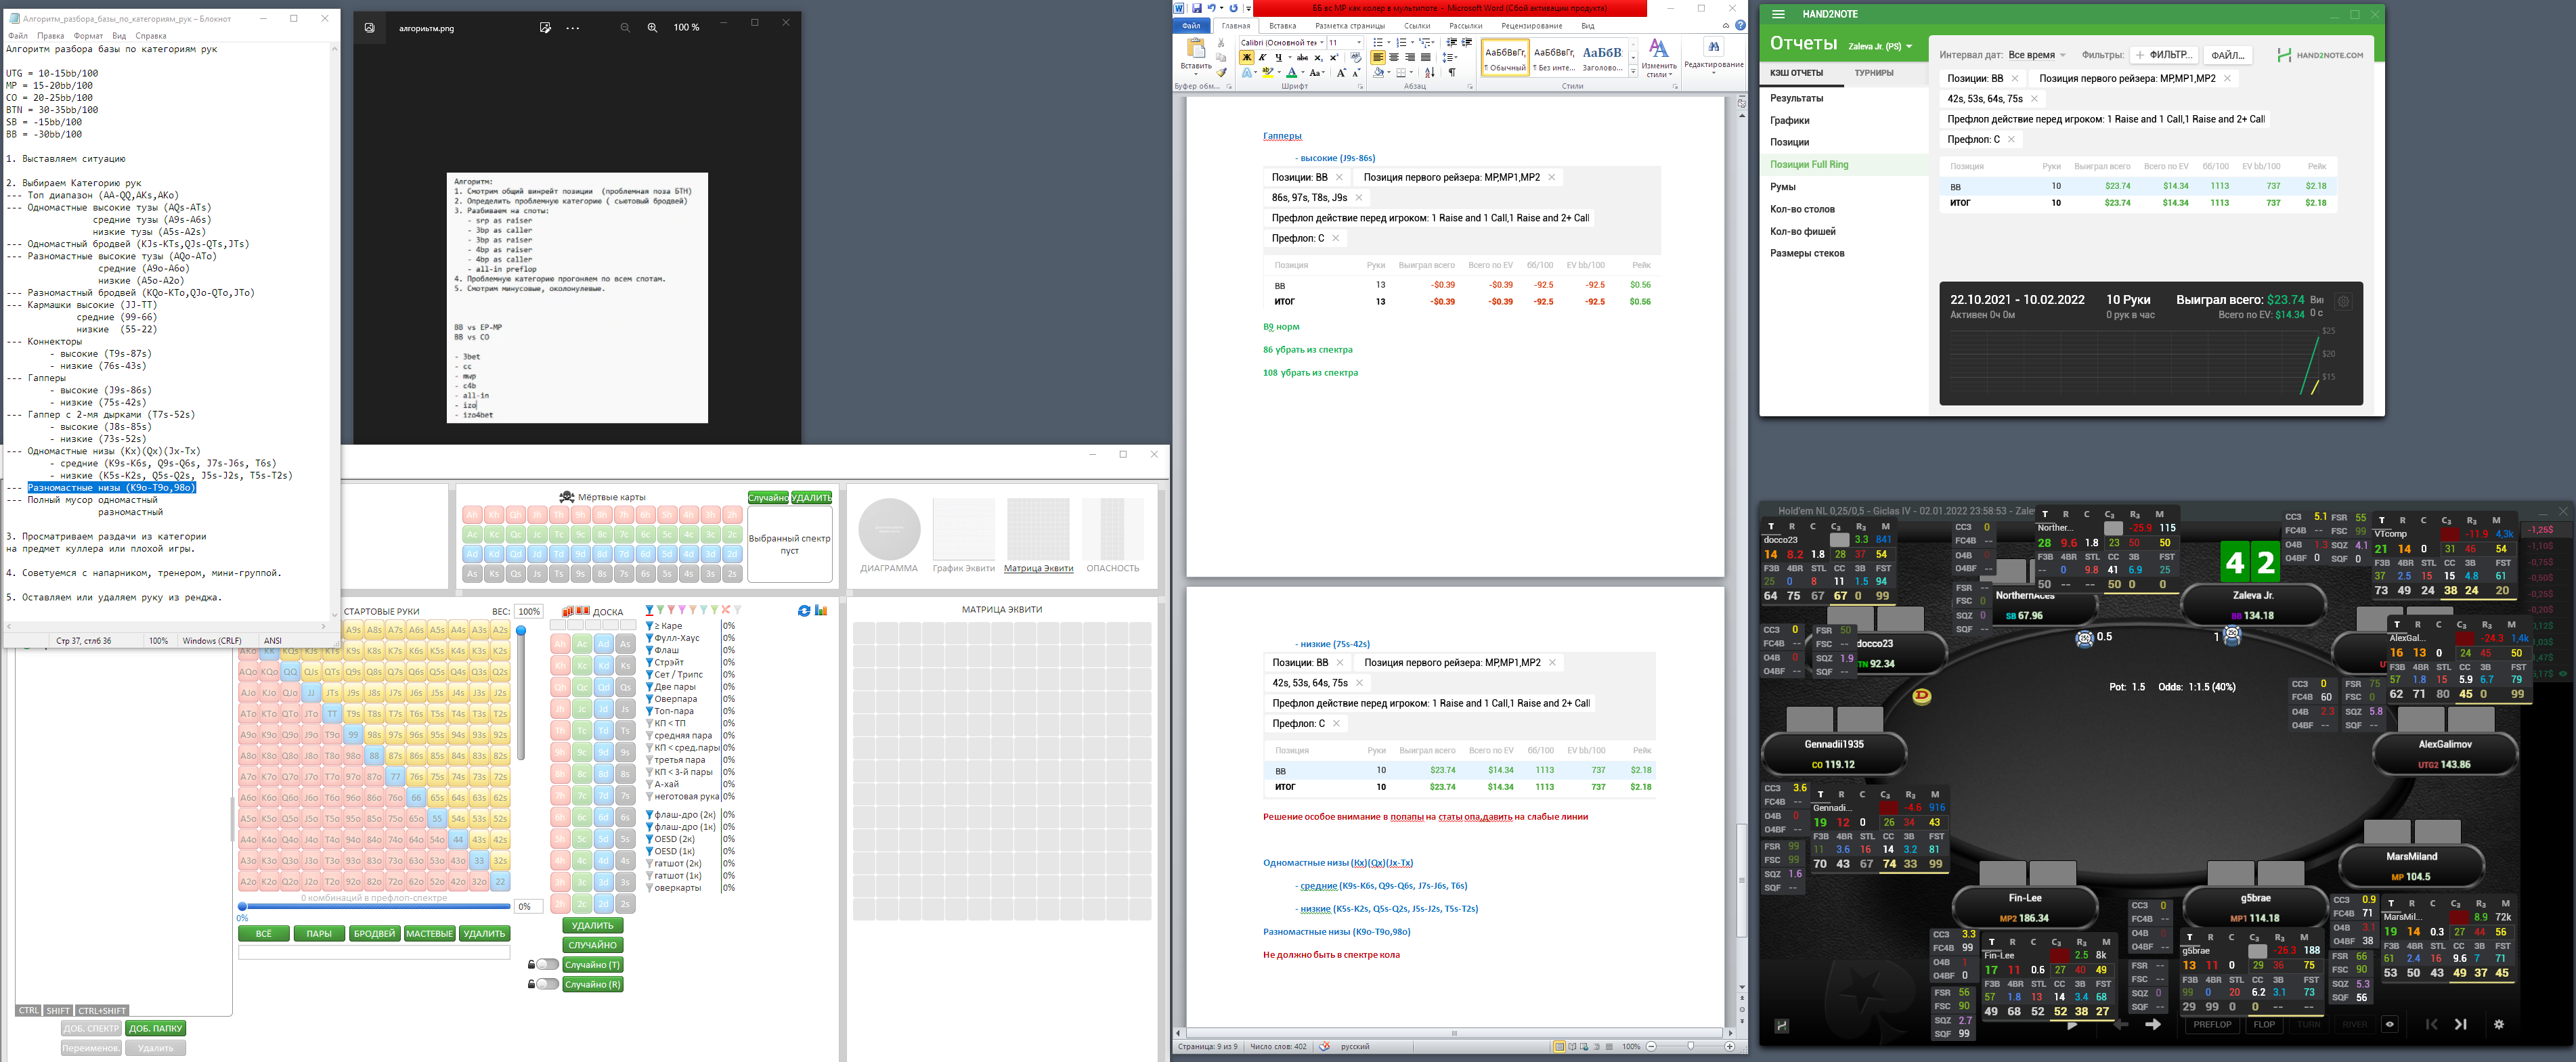Open Вставка tab in Word
2576x1062 pixels.
pyautogui.click(x=1283, y=26)
